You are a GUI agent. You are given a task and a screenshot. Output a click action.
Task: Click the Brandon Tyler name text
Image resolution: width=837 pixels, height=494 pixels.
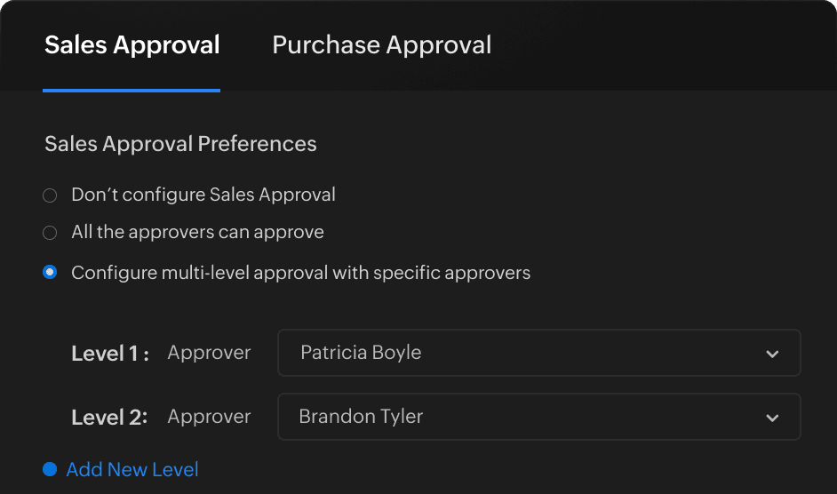tap(361, 417)
